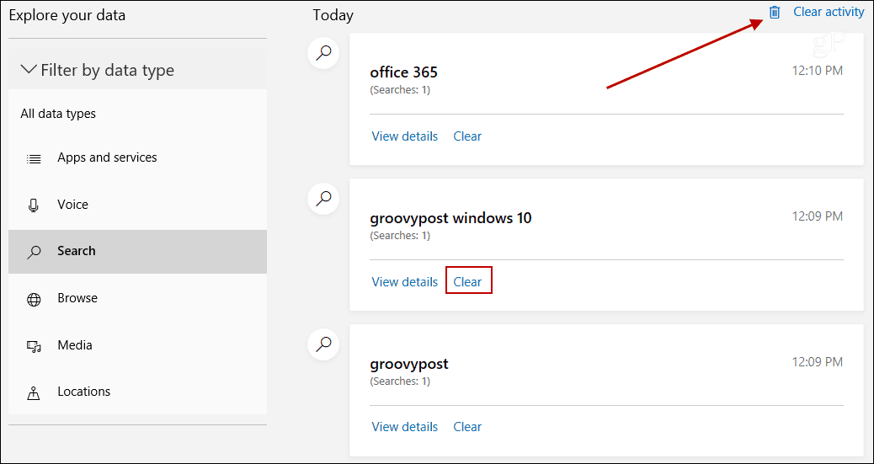Click the Media icon in the sidebar
874x464 pixels.
tap(34, 346)
